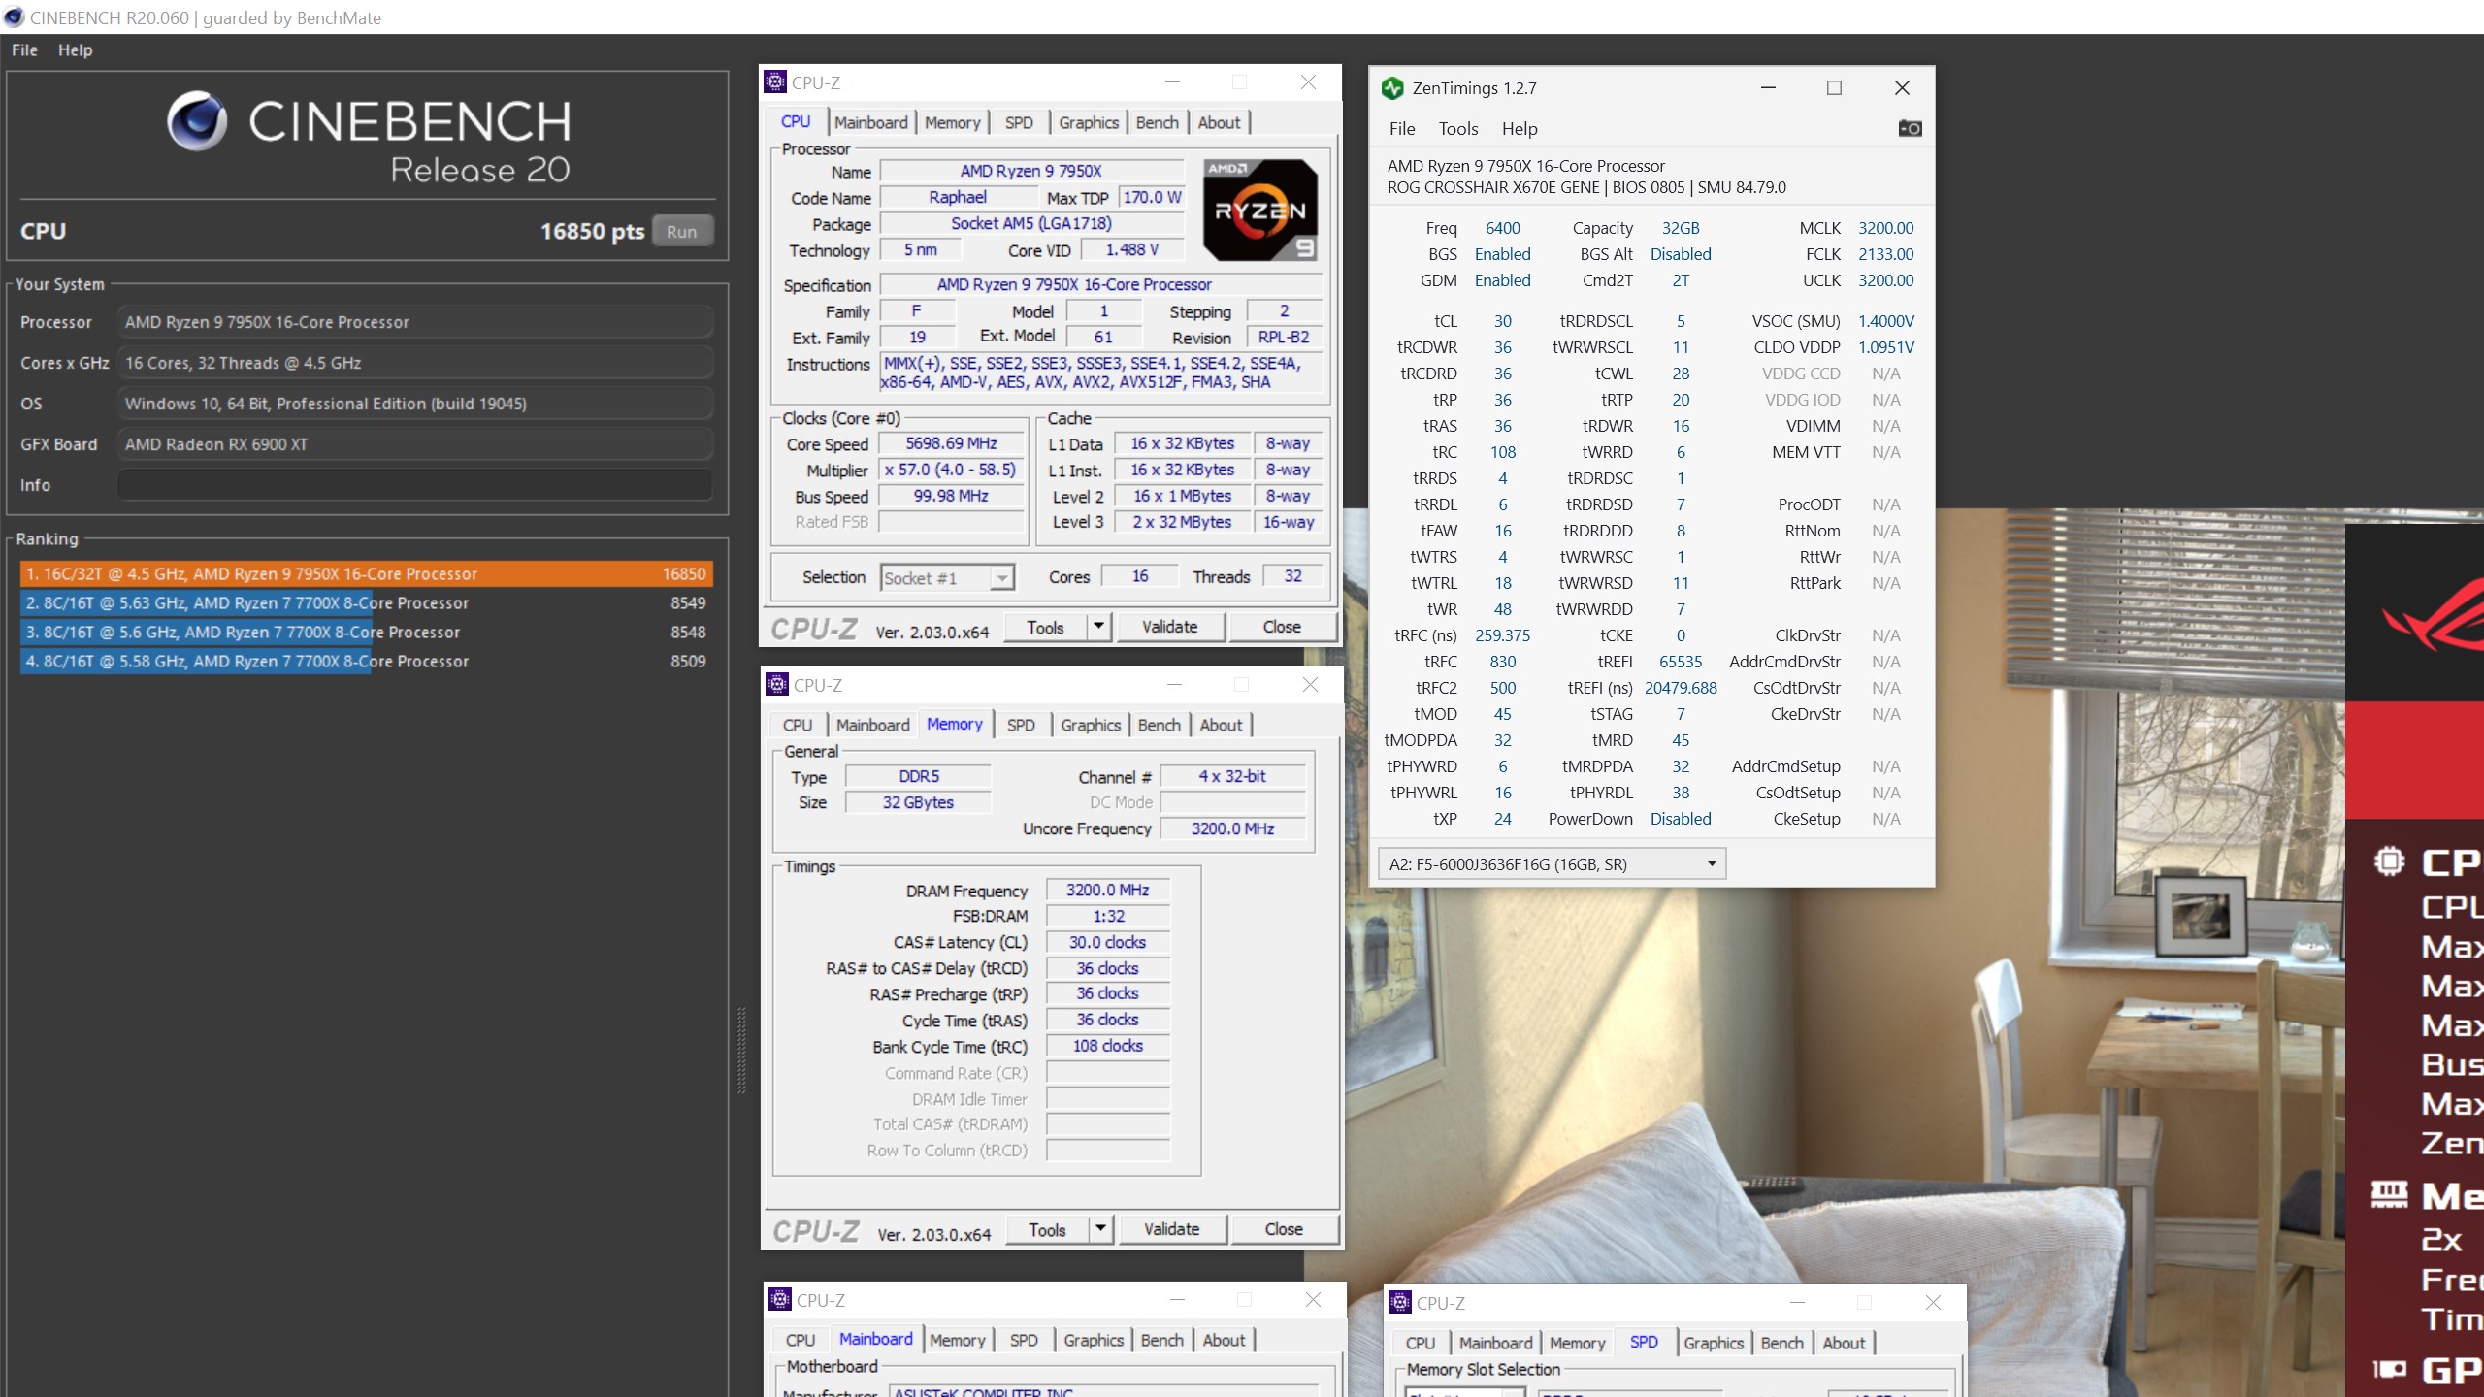This screenshot has height=1397, width=2484.
Task: Switch to SPD tab in top CPU-Z window
Action: (1019, 122)
